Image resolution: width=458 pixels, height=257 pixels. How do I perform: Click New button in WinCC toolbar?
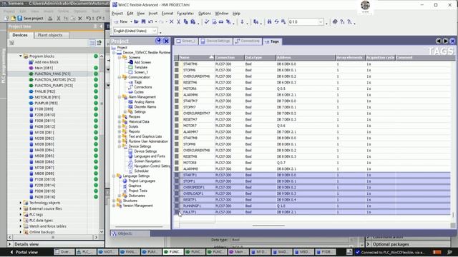[121, 22]
